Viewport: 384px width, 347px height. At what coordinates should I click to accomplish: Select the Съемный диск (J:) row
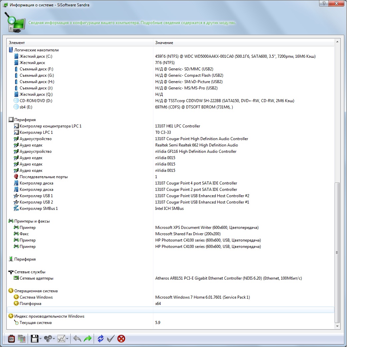[x=170, y=88]
